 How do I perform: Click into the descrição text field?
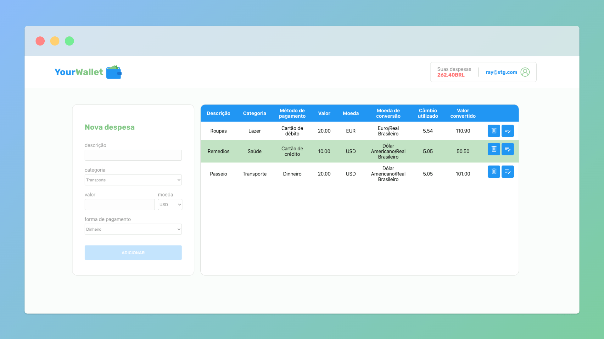pyautogui.click(x=133, y=155)
